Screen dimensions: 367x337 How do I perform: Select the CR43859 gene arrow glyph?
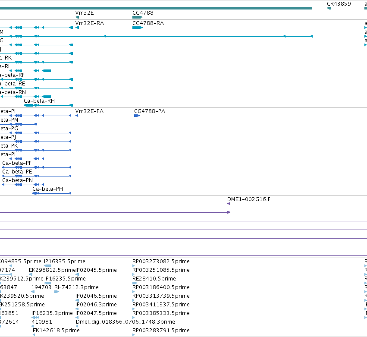coord(329,8)
